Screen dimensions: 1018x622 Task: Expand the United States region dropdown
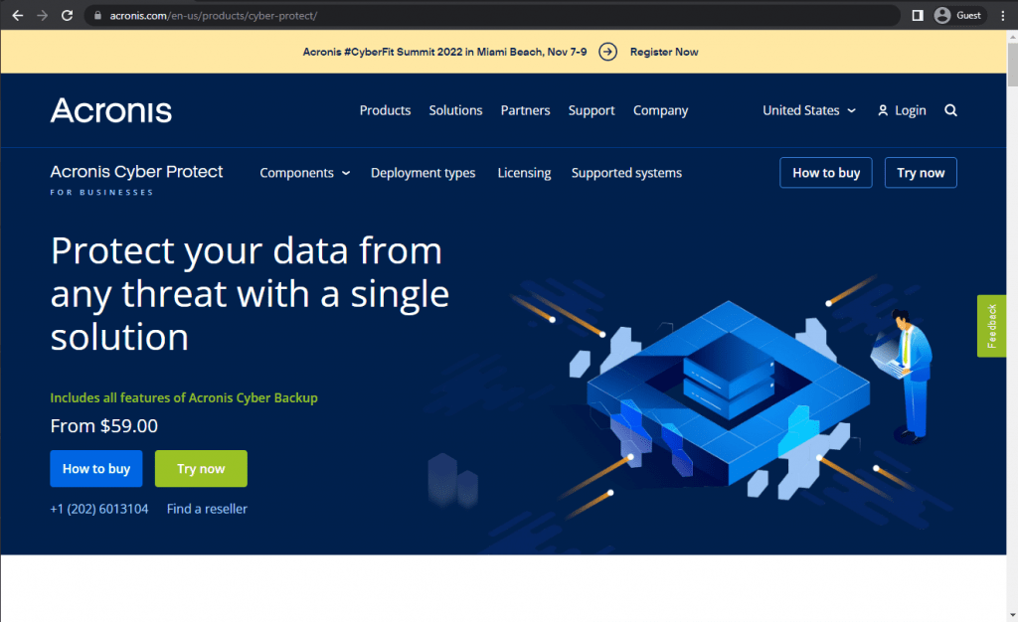[808, 110]
